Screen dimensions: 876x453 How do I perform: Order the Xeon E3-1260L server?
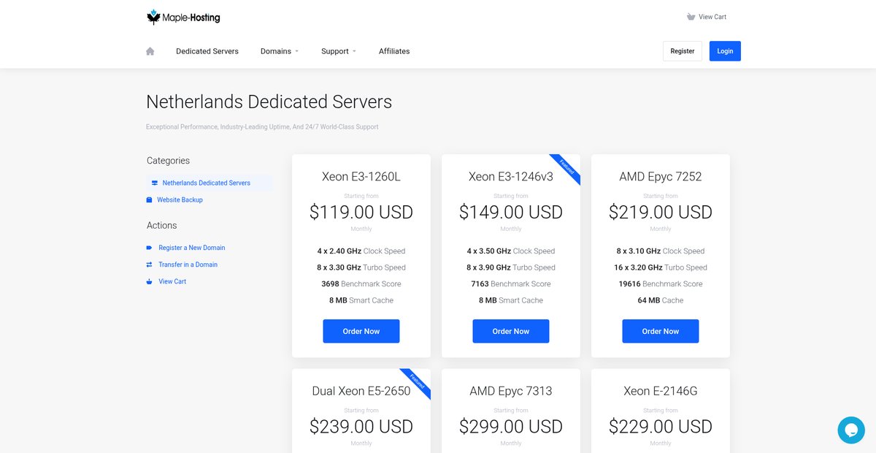click(361, 331)
